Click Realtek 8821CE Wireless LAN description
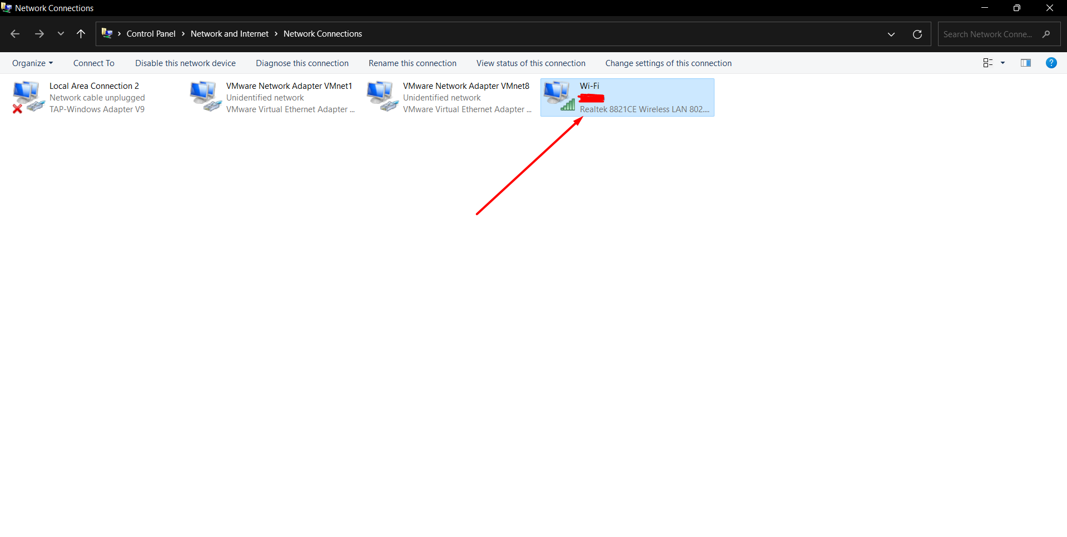This screenshot has width=1067, height=537. pos(644,109)
